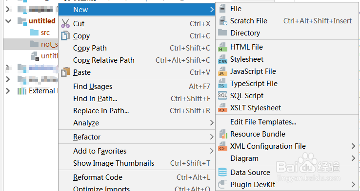Viewport: 360px width, 191px height.
Task: Select the Data Source entry
Action: pyautogui.click(x=287, y=172)
